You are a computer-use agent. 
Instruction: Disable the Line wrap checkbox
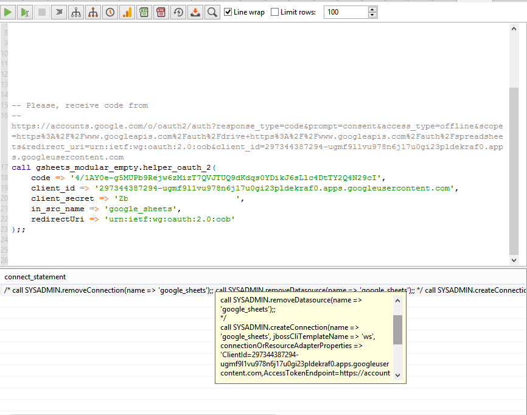click(228, 12)
